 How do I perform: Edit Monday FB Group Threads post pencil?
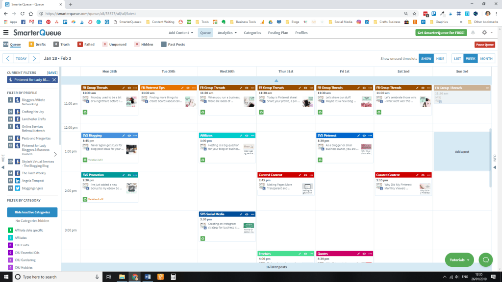[x=124, y=88]
